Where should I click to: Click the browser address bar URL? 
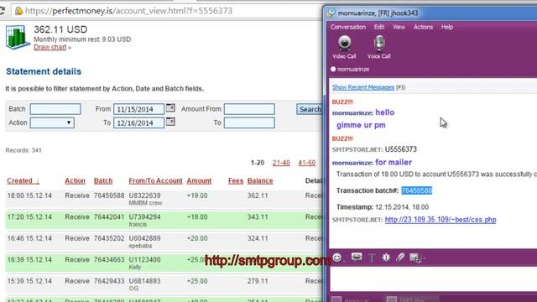[x=128, y=11]
